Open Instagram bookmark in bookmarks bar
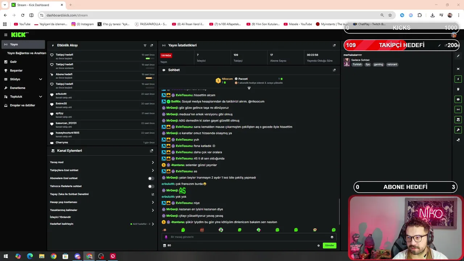This screenshot has width=464, height=261. (x=82, y=24)
